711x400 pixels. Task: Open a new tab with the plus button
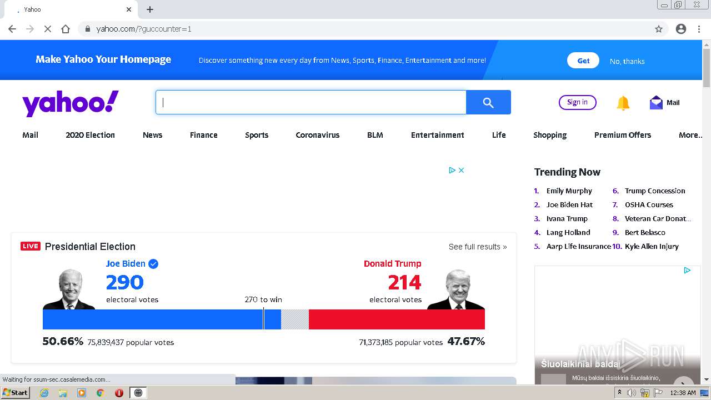coord(150,9)
